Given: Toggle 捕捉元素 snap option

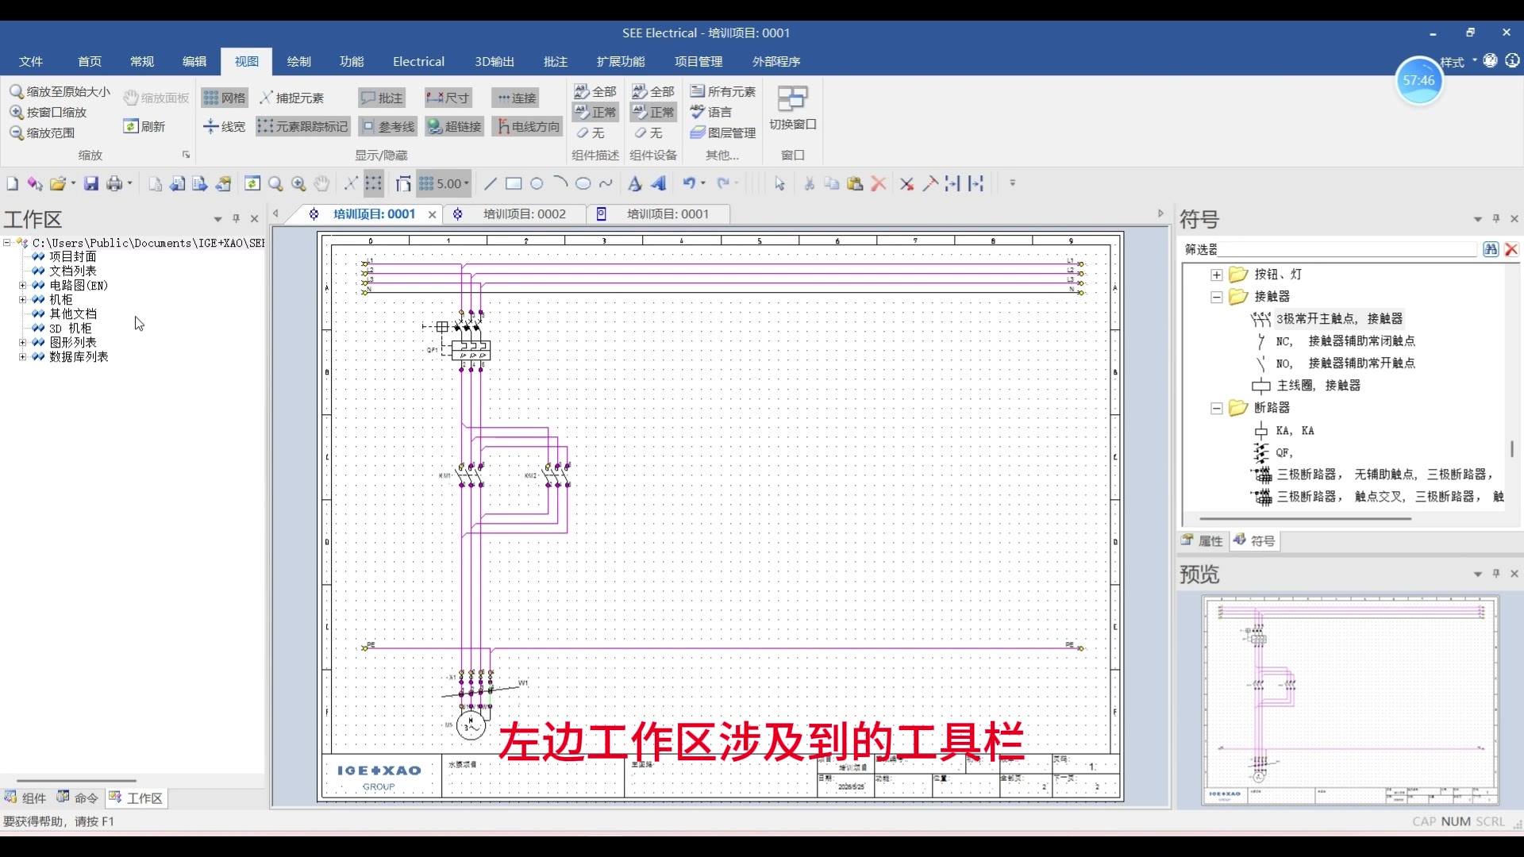Looking at the screenshot, I should pyautogui.click(x=291, y=98).
